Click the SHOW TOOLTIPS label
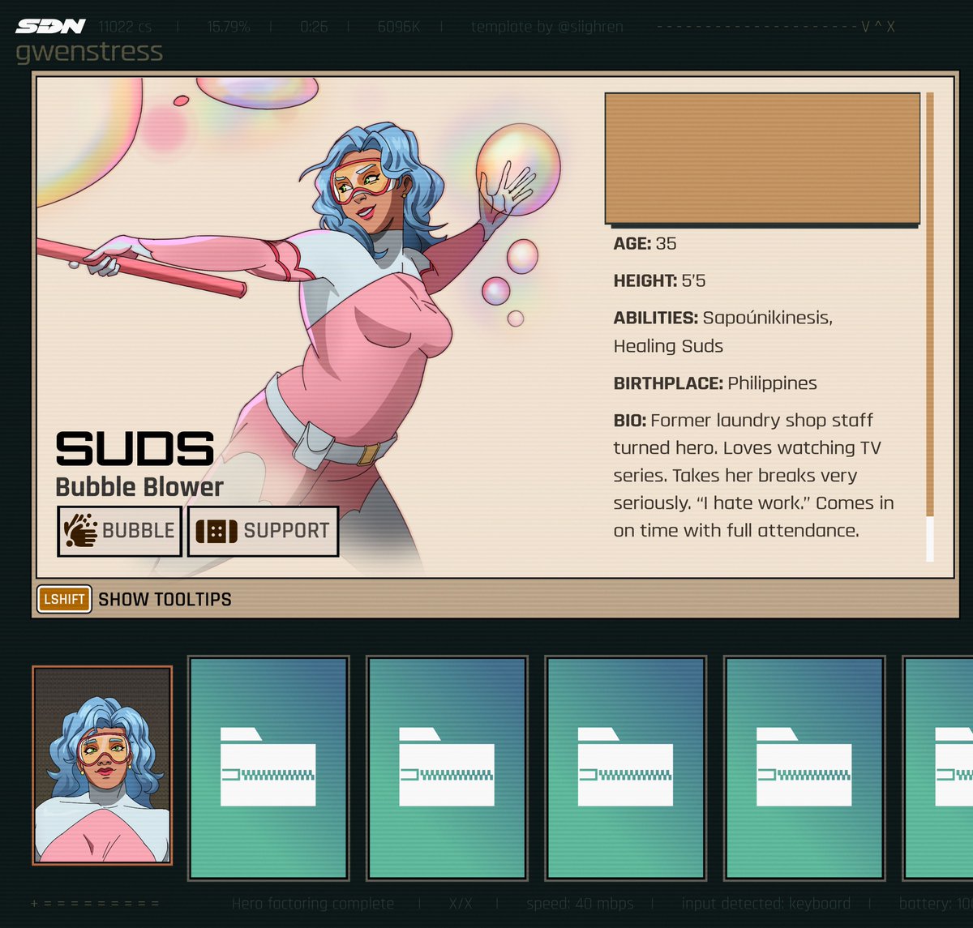Viewport: 973px width, 928px height. click(x=165, y=600)
